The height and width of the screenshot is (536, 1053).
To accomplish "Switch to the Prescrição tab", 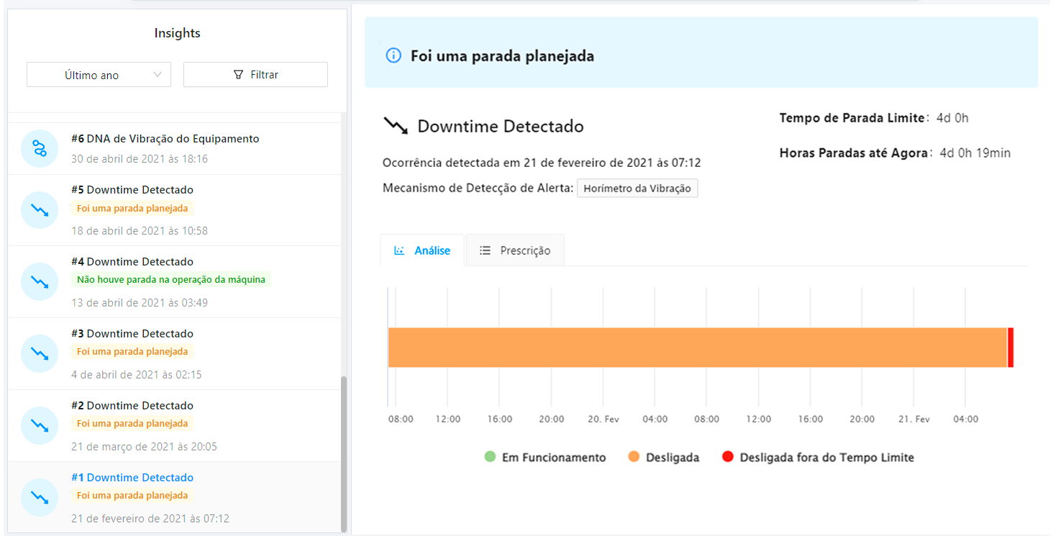I will [x=515, y=250].
